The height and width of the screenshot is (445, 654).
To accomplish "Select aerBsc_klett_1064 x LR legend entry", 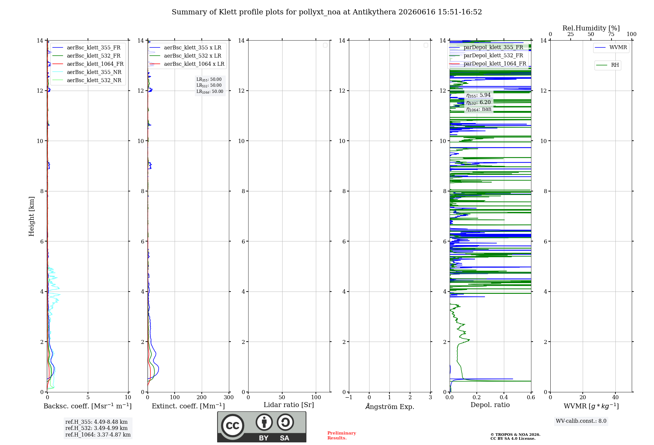I will [x=187, y=64].
